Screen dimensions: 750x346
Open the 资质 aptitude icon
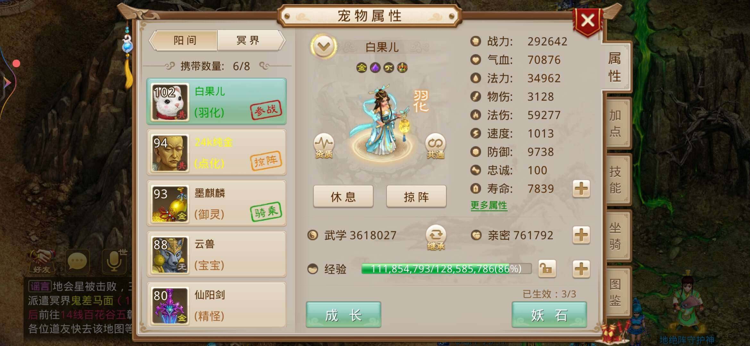(x=324, y=146)
